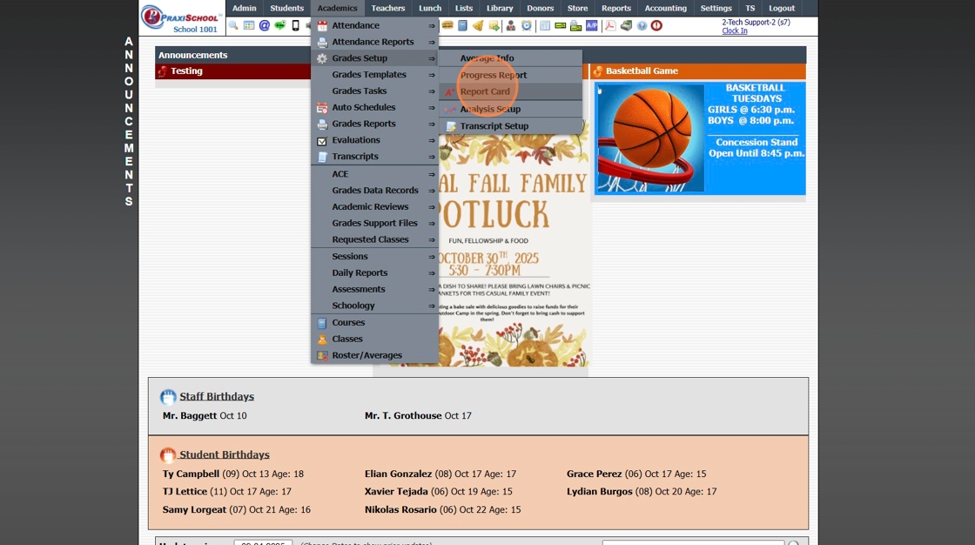Open Transcript Setup submenu entry

pos(510,125)
